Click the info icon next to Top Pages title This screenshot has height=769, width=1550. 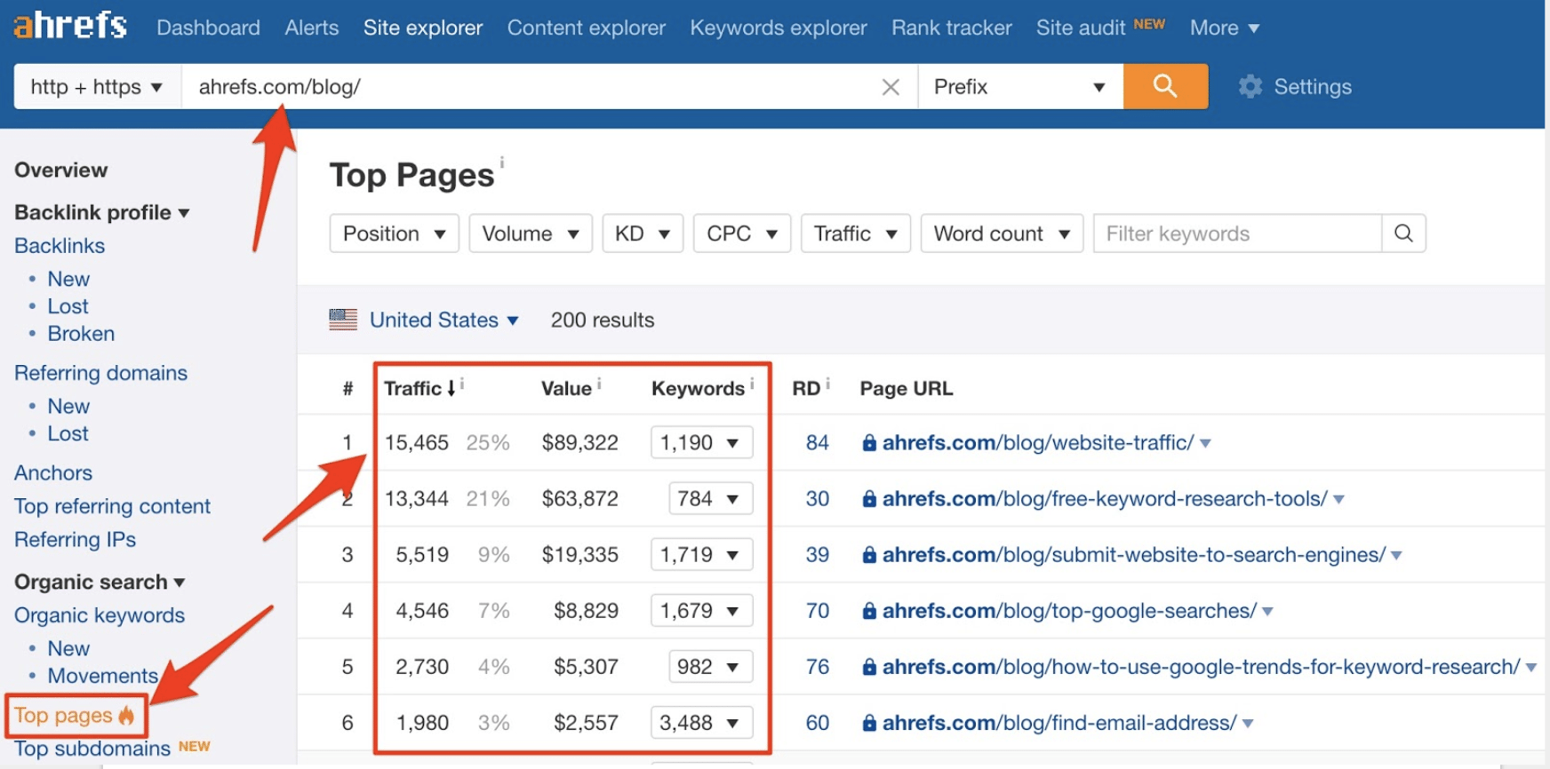[x=502, y=163]
